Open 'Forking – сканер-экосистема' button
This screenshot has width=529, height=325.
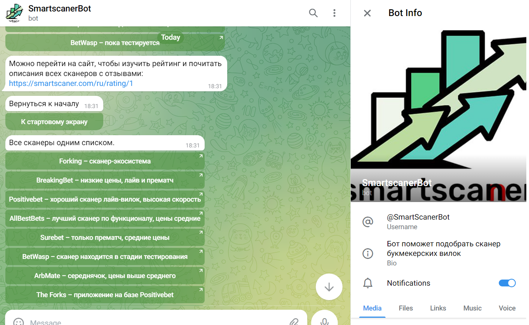(105, 161)
